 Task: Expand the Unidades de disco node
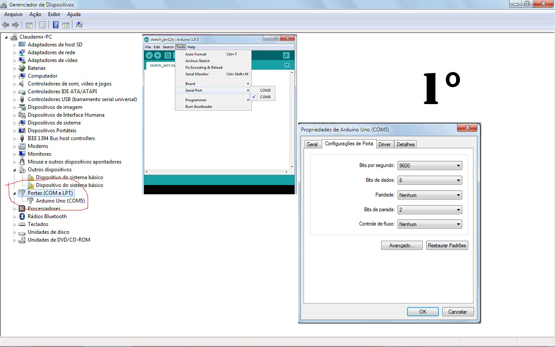pyautogui.click(x=14, y=232)
